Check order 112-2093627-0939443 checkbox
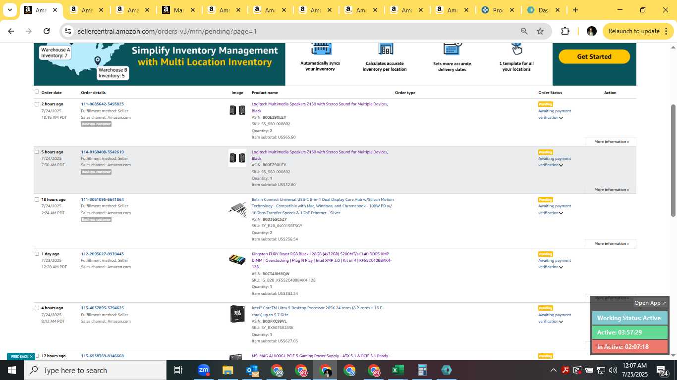Screen dimensions: 677x380 [x=37, y=254]
